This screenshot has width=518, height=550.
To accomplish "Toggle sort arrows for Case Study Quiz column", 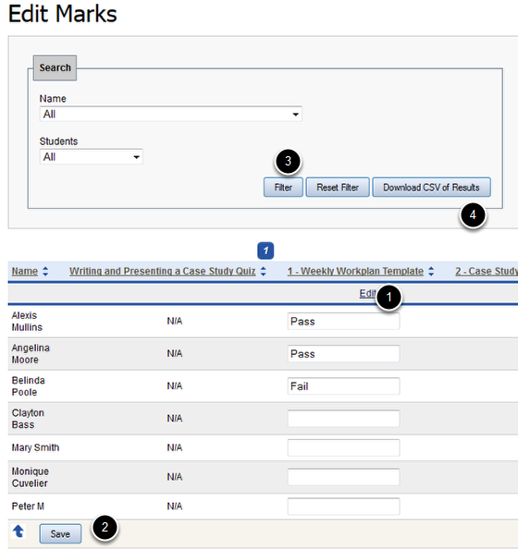I will 264,271.
